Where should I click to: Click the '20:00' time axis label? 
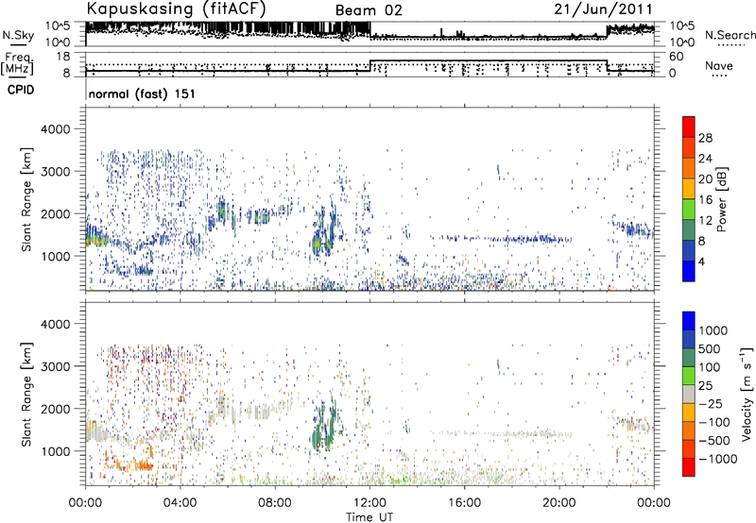pos(558,503)
